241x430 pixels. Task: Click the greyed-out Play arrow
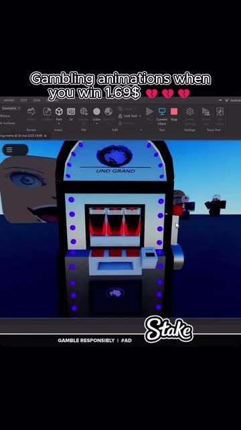tap(149, 112)
